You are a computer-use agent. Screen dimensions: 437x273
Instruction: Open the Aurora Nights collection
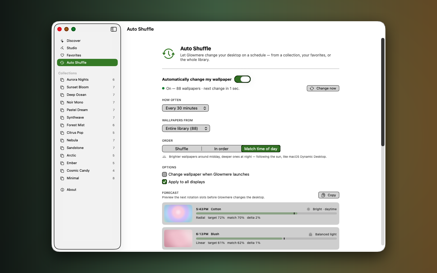[x=87, y=80]
